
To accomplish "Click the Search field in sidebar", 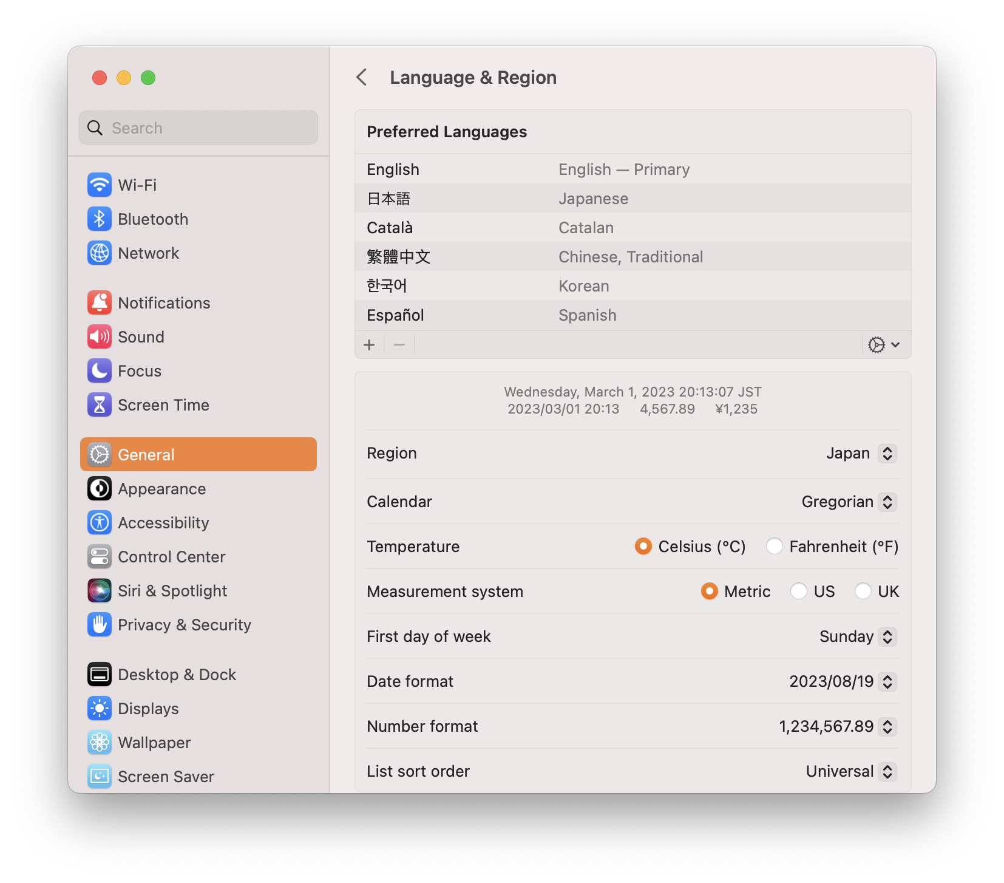I will [x=198, y=128].
